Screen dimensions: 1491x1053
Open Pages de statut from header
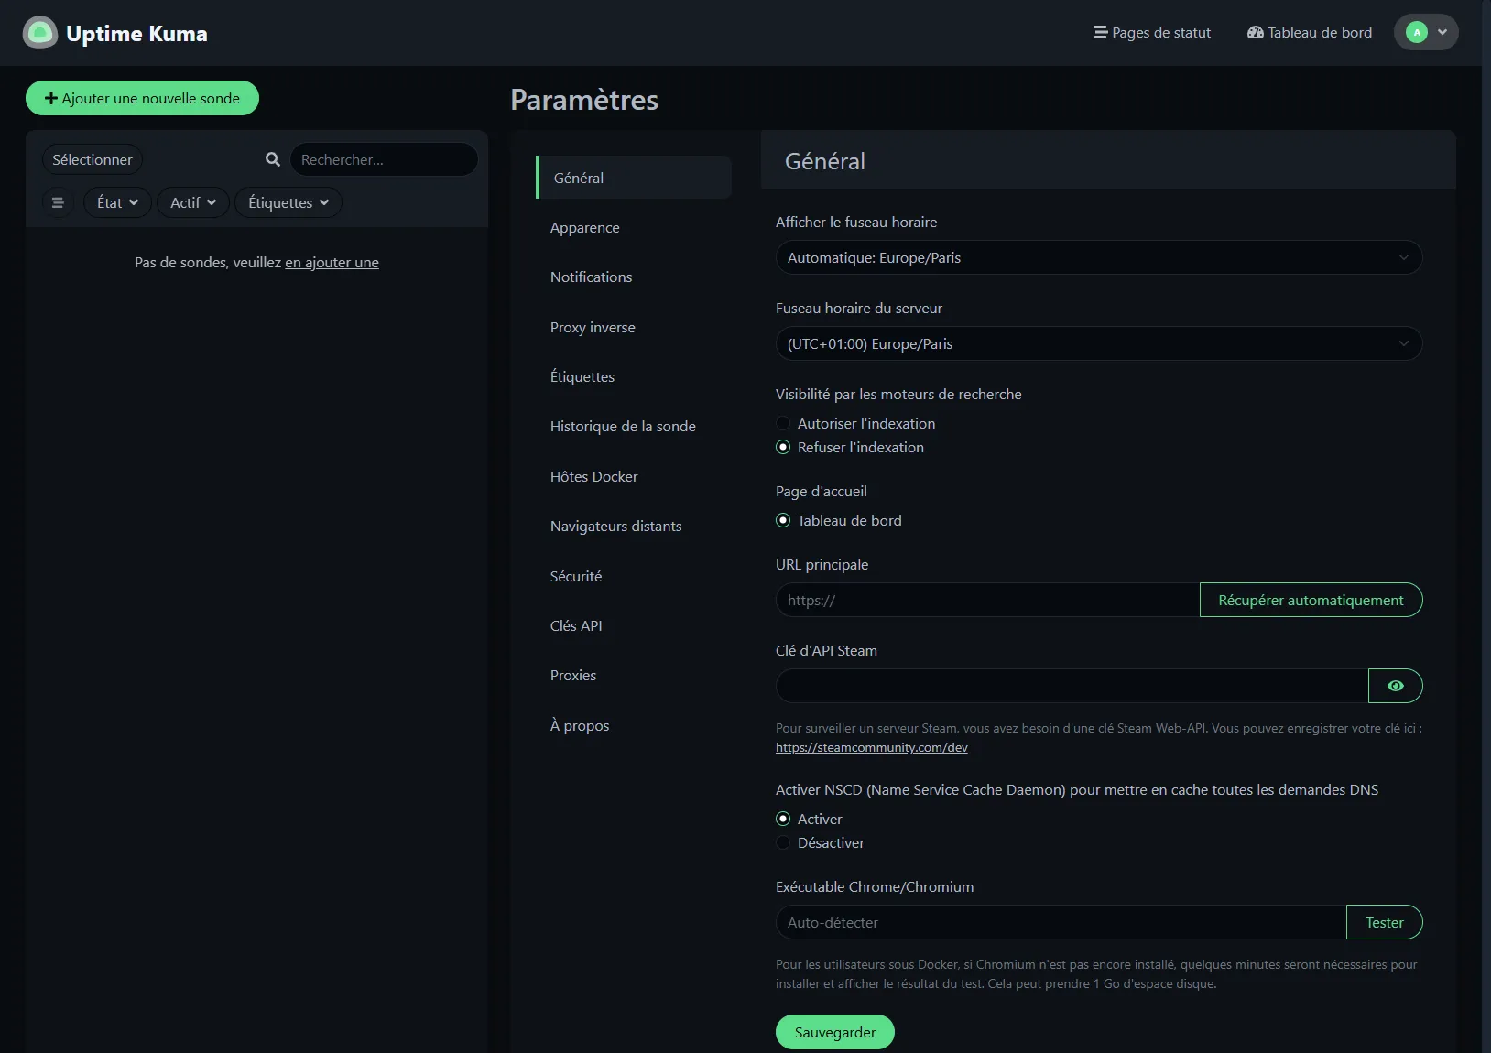click(1151, 33)
